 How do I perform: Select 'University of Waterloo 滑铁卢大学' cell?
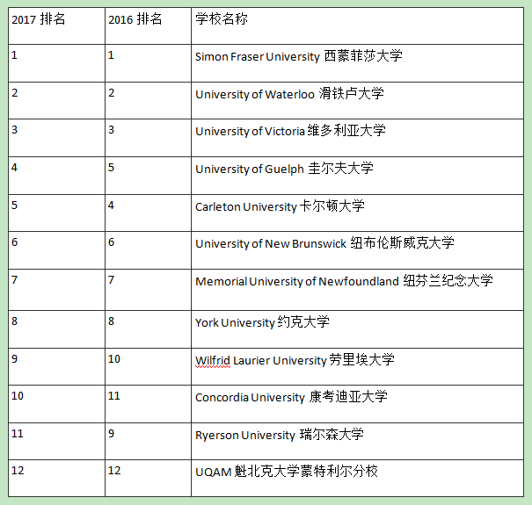click(358, 100)
